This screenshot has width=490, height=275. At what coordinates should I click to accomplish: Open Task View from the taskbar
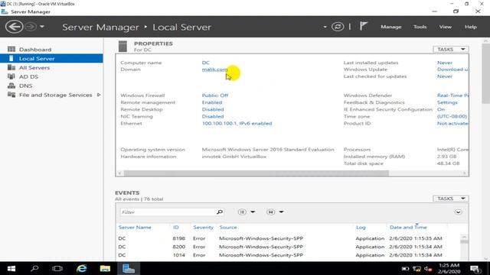pyautogui.click(x=57, y=268)
